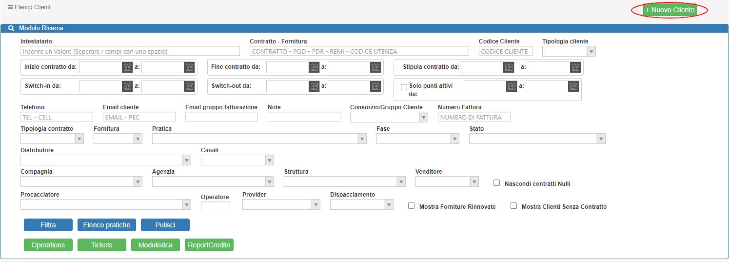The height and width of the screenshot is (262, 730).
Task: Click the Operatore input box
Action: click(216, 206)
